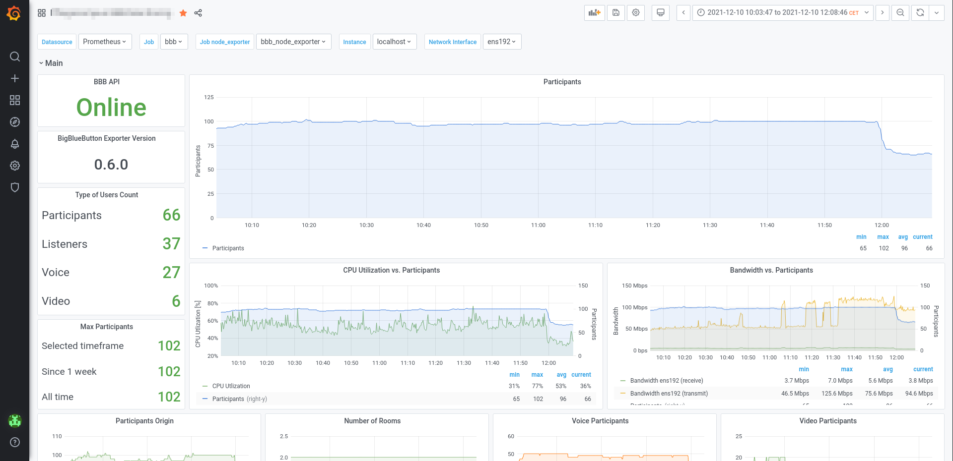Viewport: 953px width, 461px height.
Task: Open the BBB API panel title menu
Action: click(x=107, y=82)
